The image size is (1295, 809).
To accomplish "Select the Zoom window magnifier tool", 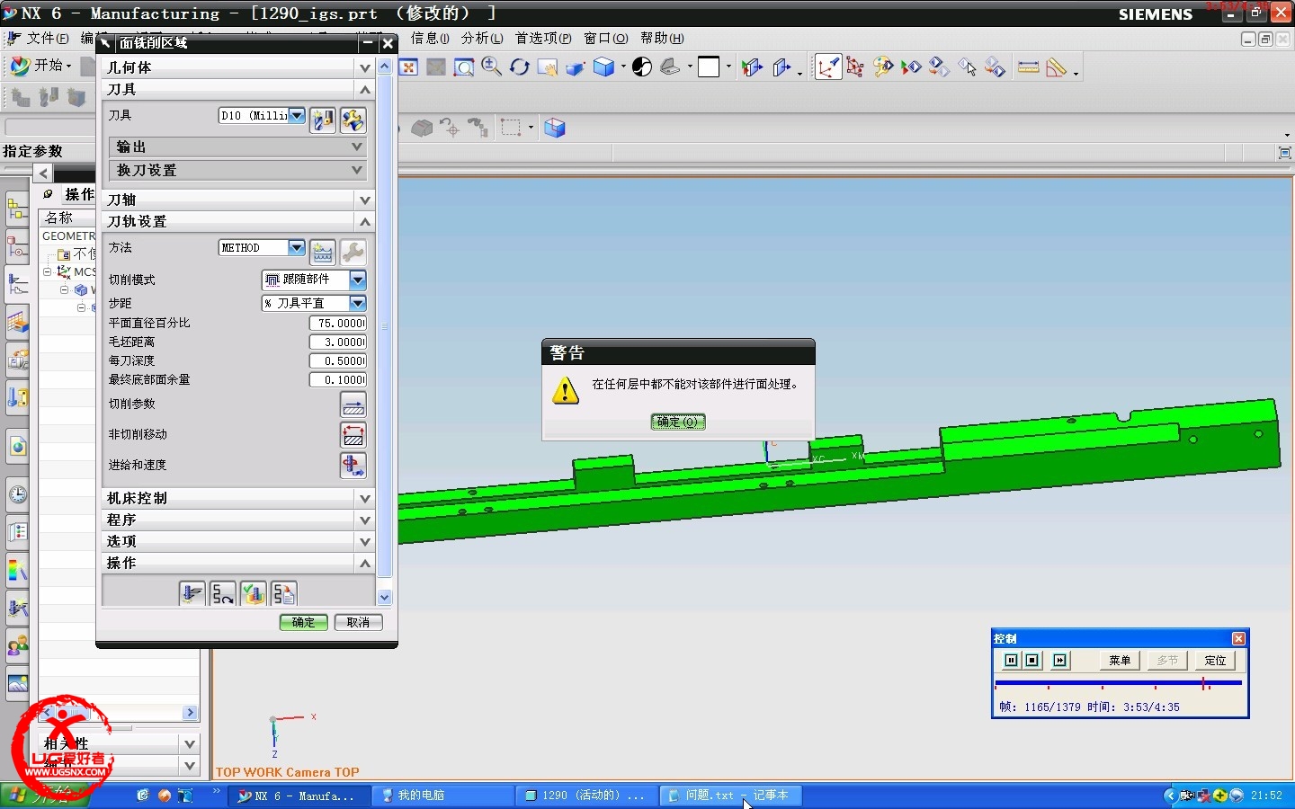I will pyautogui.click(x=463, y=67).
